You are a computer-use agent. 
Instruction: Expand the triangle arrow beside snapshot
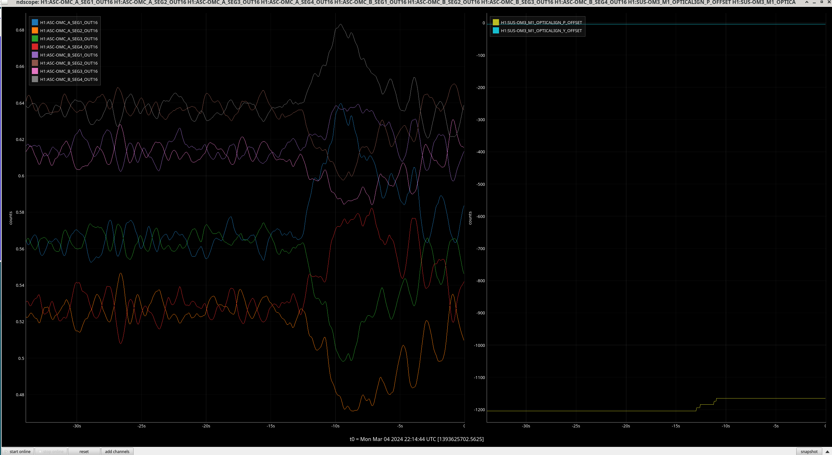pos(827,451)
